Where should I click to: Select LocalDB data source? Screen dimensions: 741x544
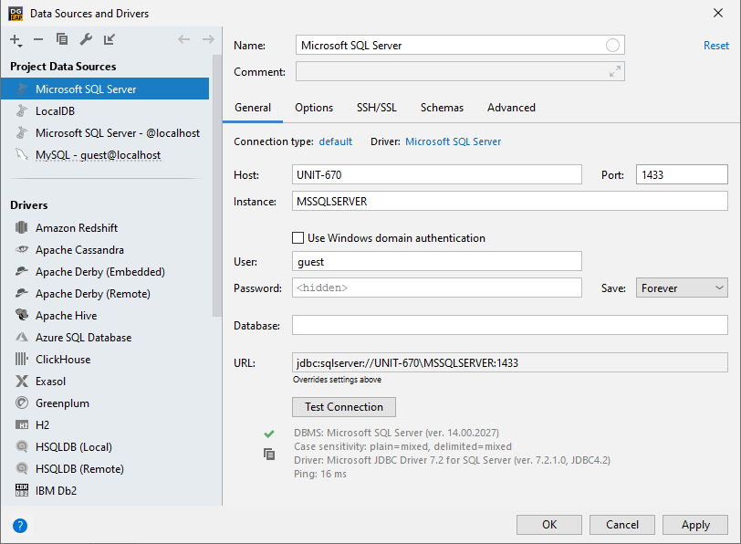pos(105,111)
